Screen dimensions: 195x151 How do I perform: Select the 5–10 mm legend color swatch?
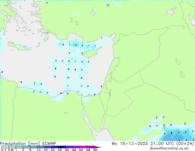[34, 147]
